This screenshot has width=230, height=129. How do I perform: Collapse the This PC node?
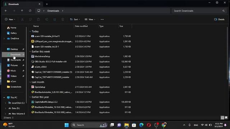pyautogui.click(x=4, y=97)
